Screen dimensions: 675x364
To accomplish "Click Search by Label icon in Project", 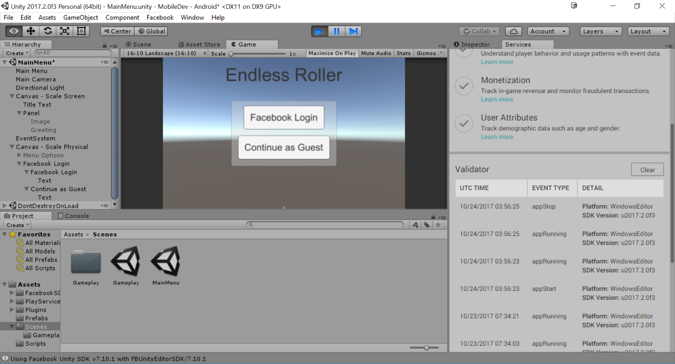I will [427, 225].
